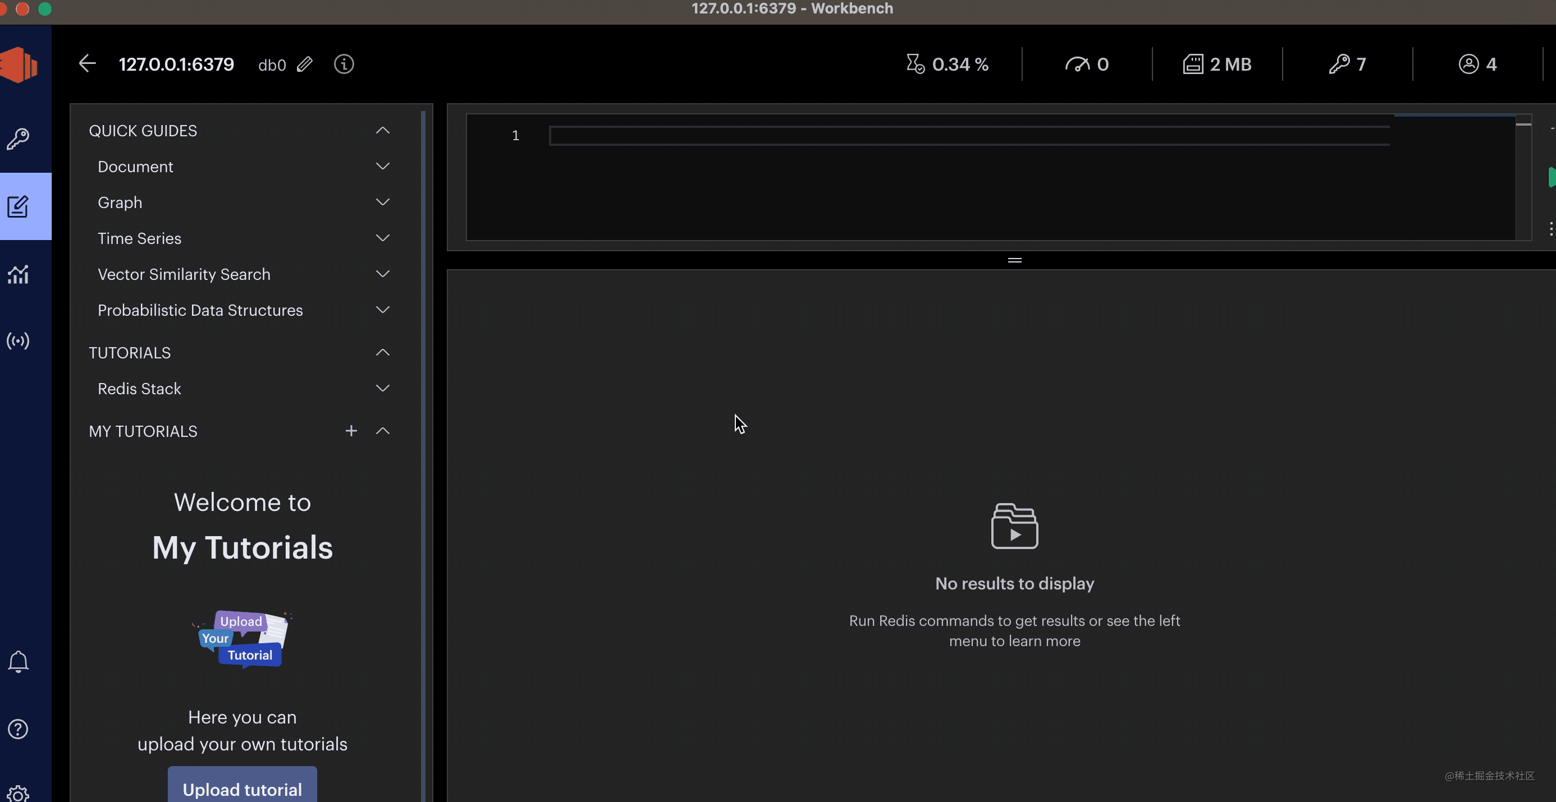Open the Browser key icon in sidebar
The width and height of the screenshot is (1556, 802).
18,139
